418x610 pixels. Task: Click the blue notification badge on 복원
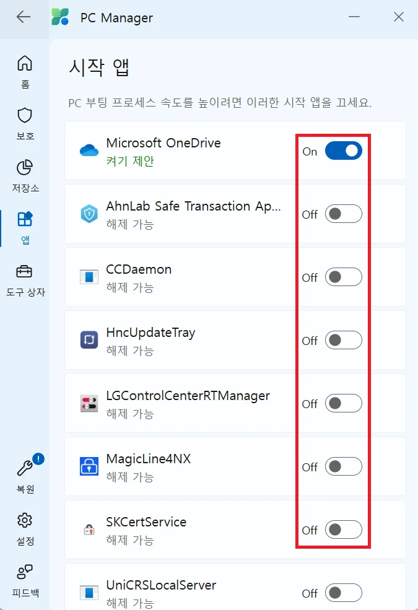pyautogui.click(x=38, y=459)
